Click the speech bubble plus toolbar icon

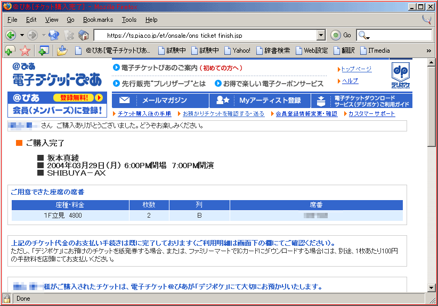[x=10, y=51]
